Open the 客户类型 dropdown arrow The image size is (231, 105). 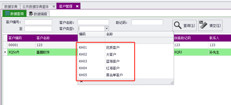click(x=107, y=28)
